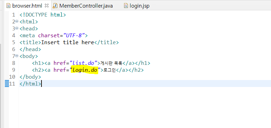Viewport: 271px width, 128px height.
Task: Click the 게시판 목록 link text
Action: coord(111,63)
